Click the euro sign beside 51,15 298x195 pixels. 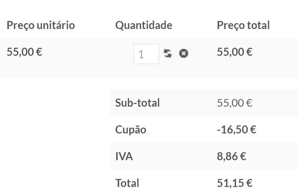pos(249,183)
